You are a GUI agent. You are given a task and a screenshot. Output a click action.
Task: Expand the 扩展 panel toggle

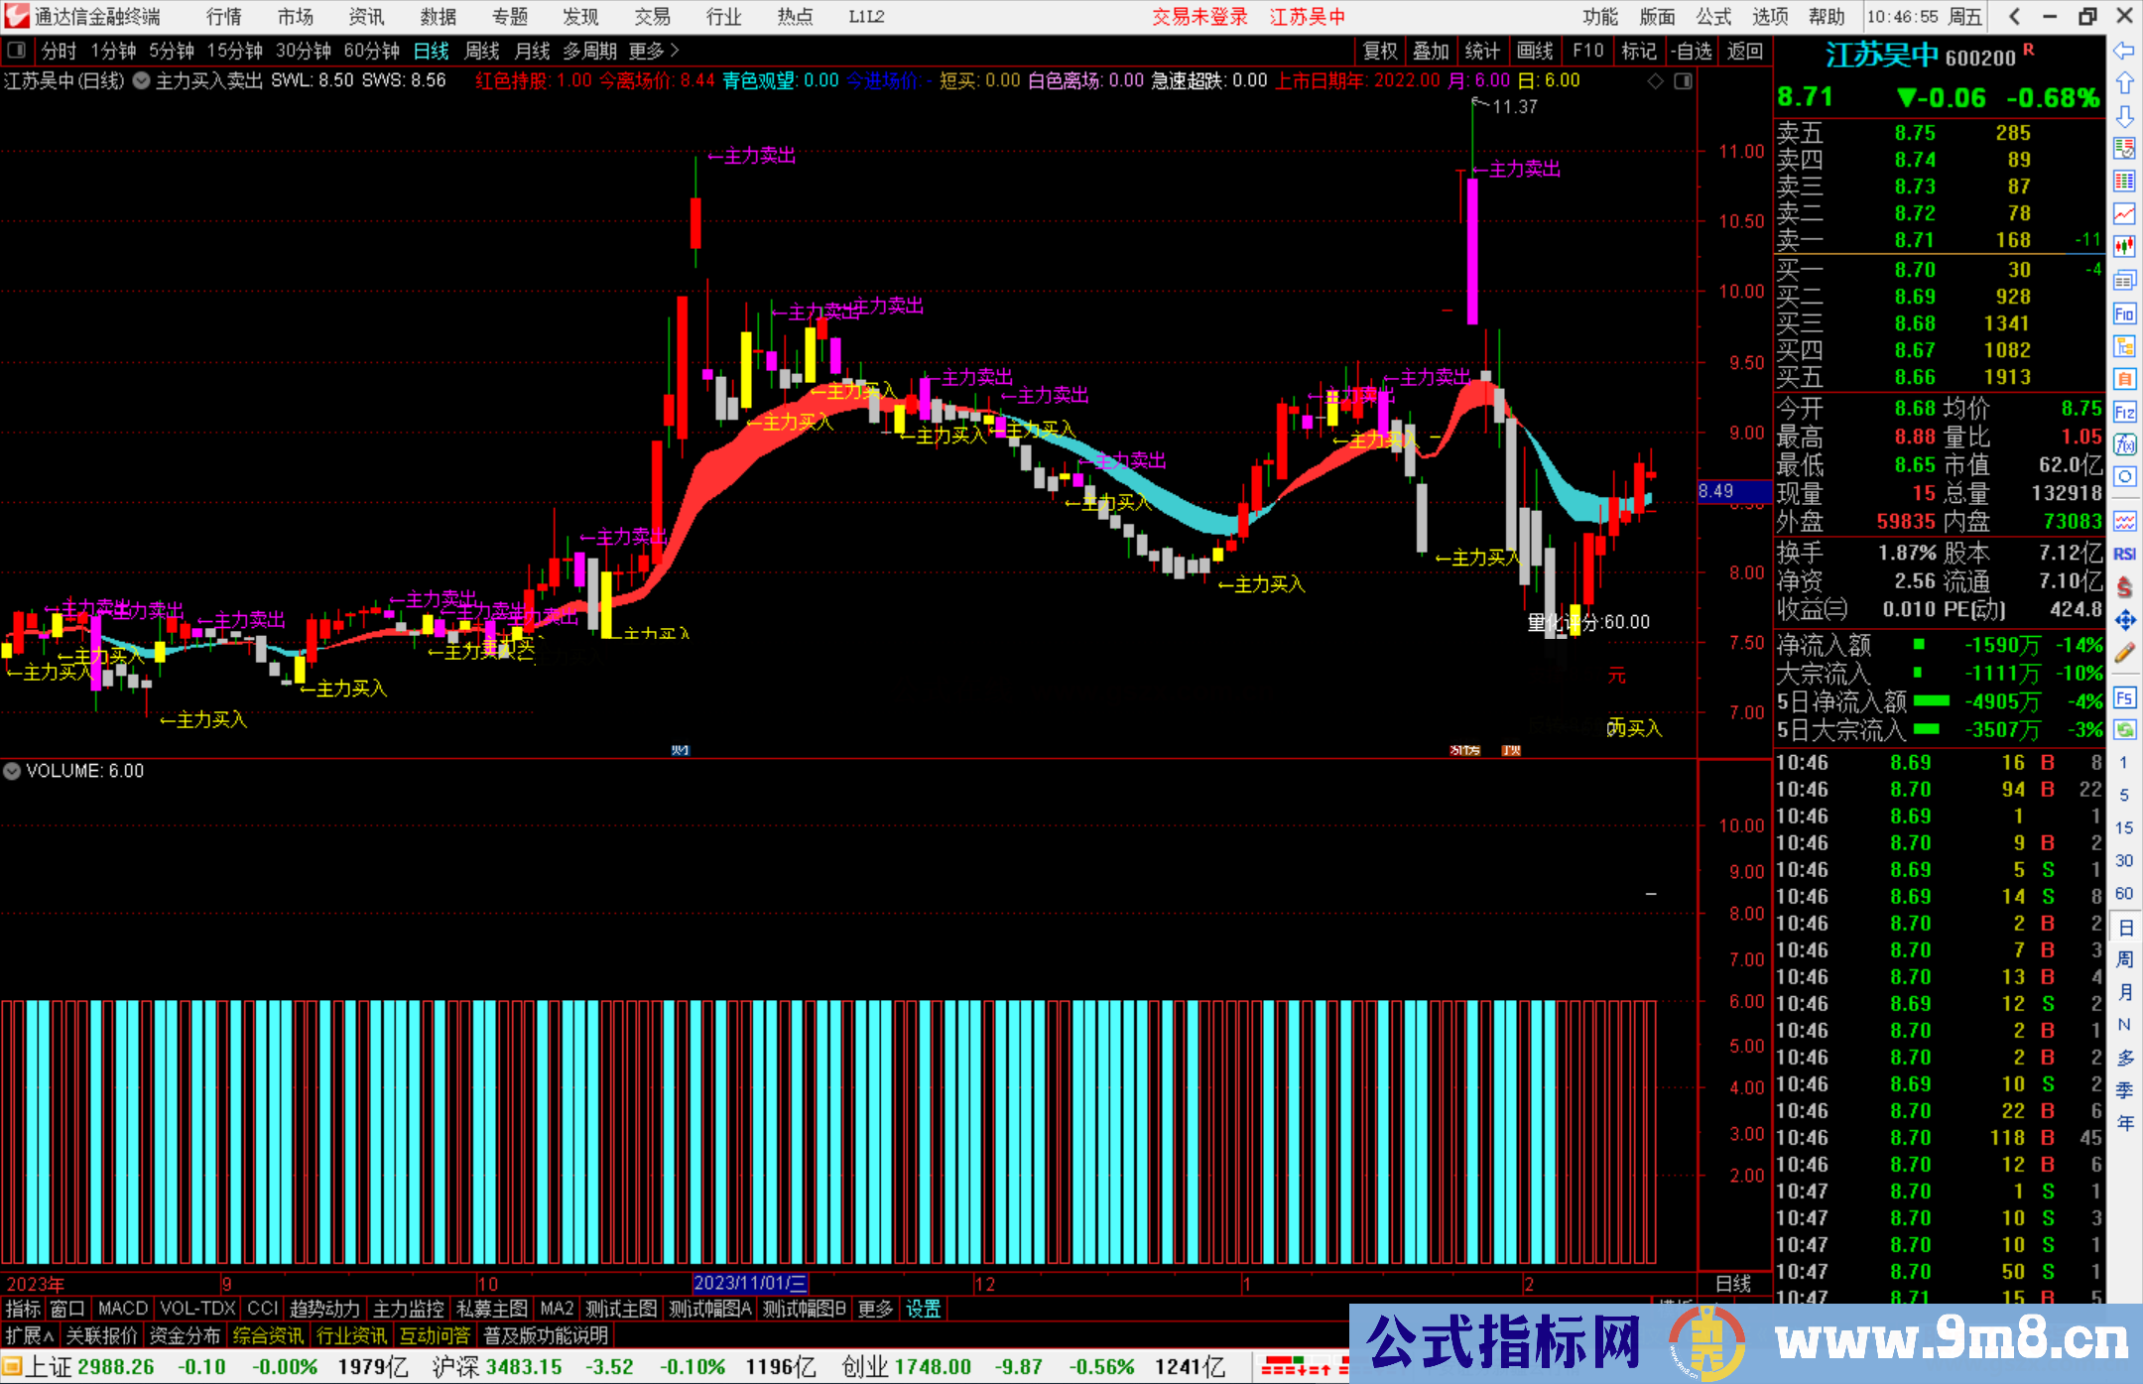(x=30, y=1335)
